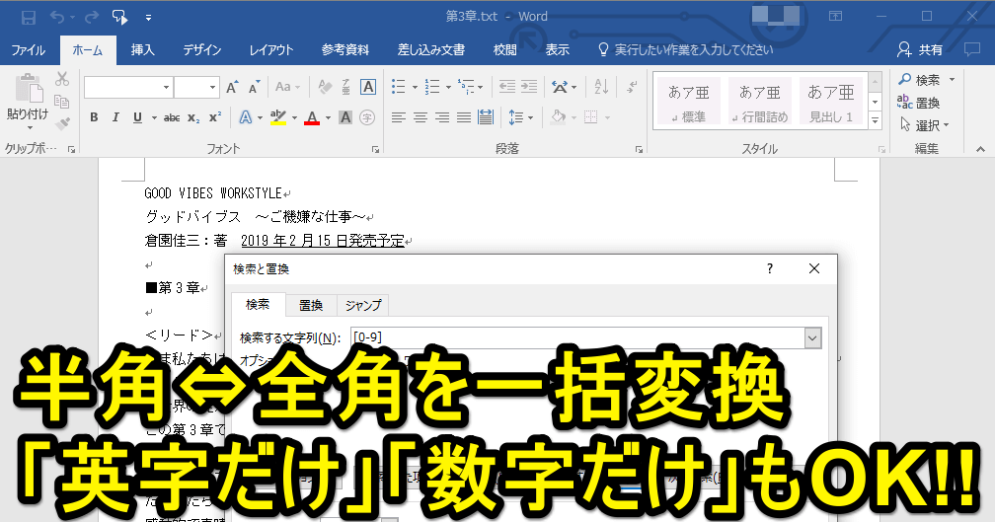Open the bullet list dropdown arrow
This screenshot has width=995, height=522.
click(415, 88)
